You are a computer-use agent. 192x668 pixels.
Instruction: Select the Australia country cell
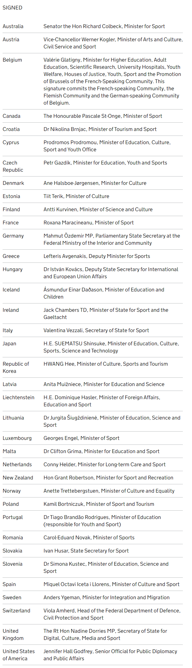13,26
